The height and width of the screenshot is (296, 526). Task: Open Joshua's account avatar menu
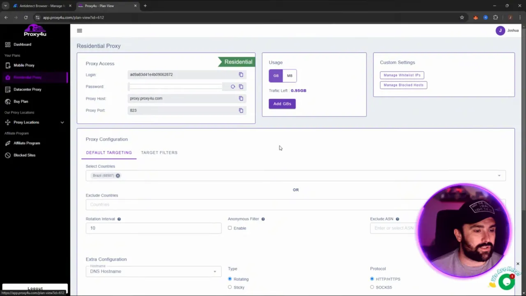coord(500,30)
